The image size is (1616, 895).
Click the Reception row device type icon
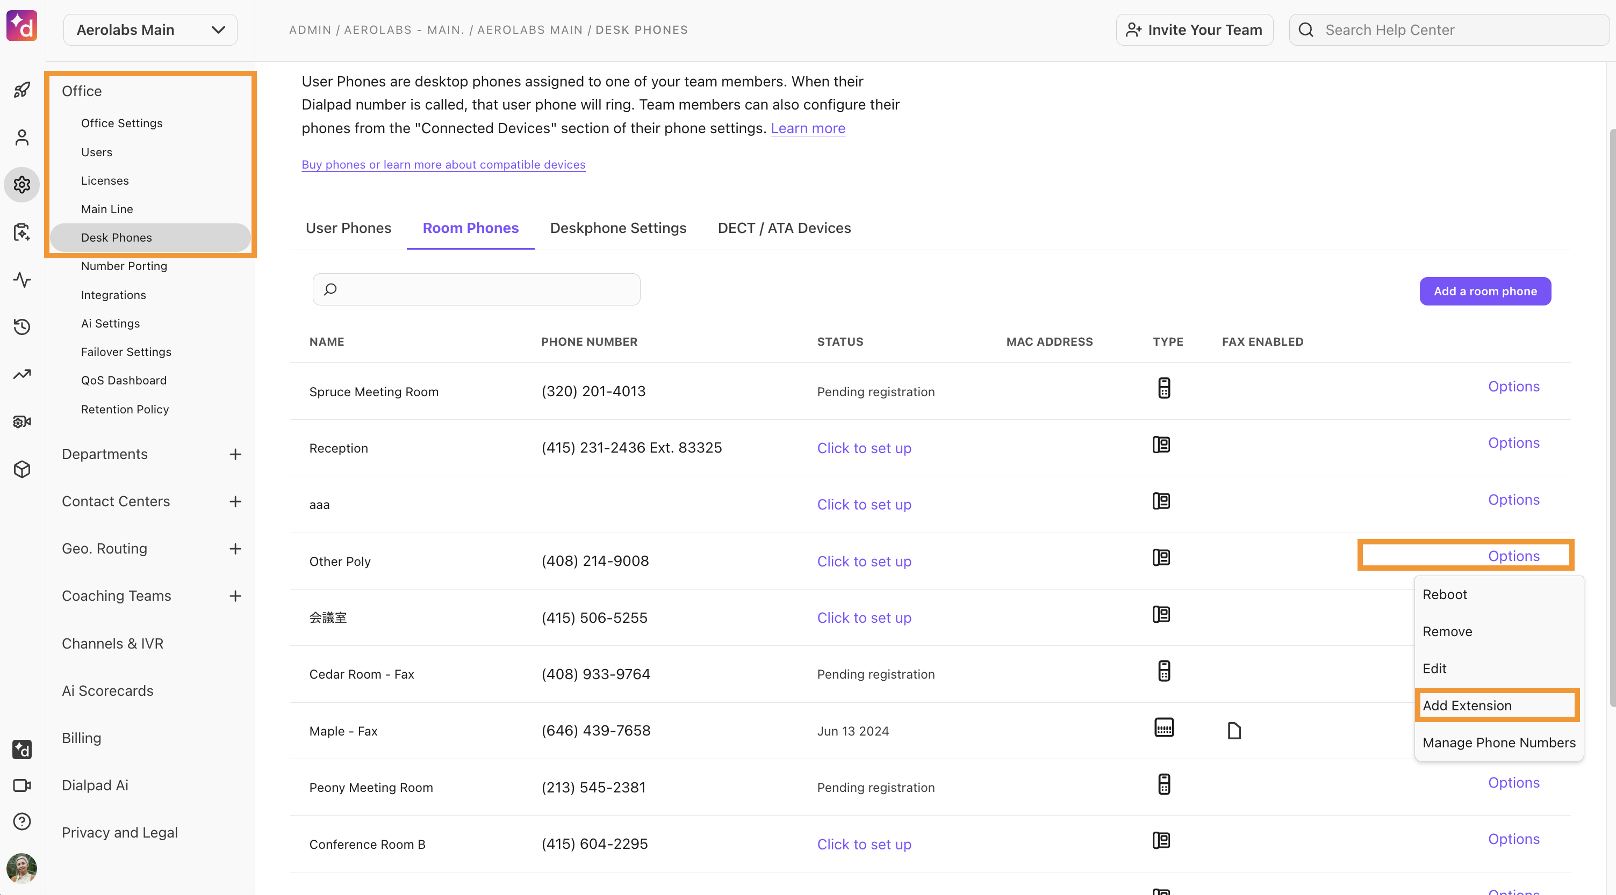pos(1161,445)
